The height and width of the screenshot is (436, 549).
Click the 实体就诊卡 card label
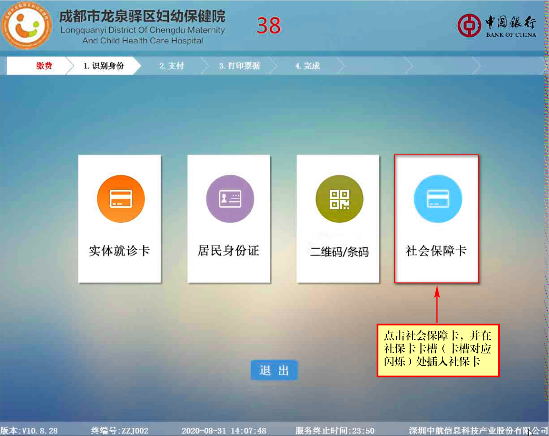119,251
